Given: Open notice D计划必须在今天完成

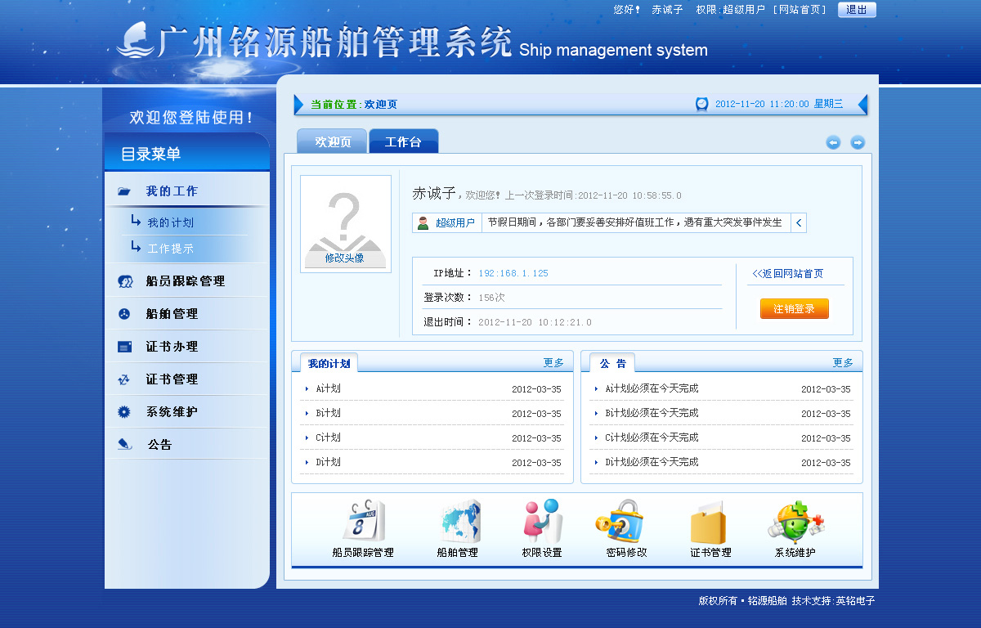Looking at the screenshot, I should coord(652,463).
